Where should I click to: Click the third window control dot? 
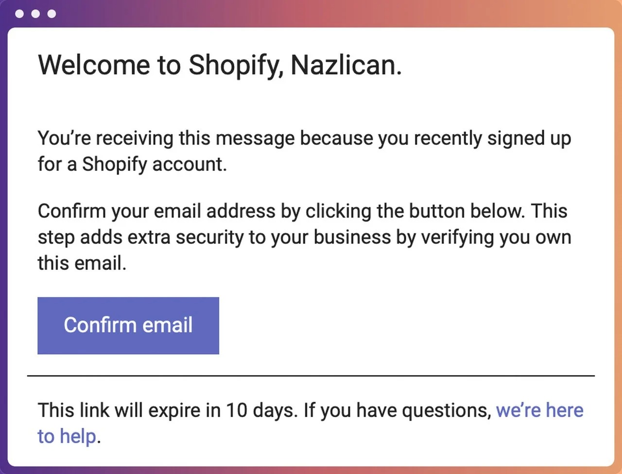pyautogui.click(x=52, y=14)
